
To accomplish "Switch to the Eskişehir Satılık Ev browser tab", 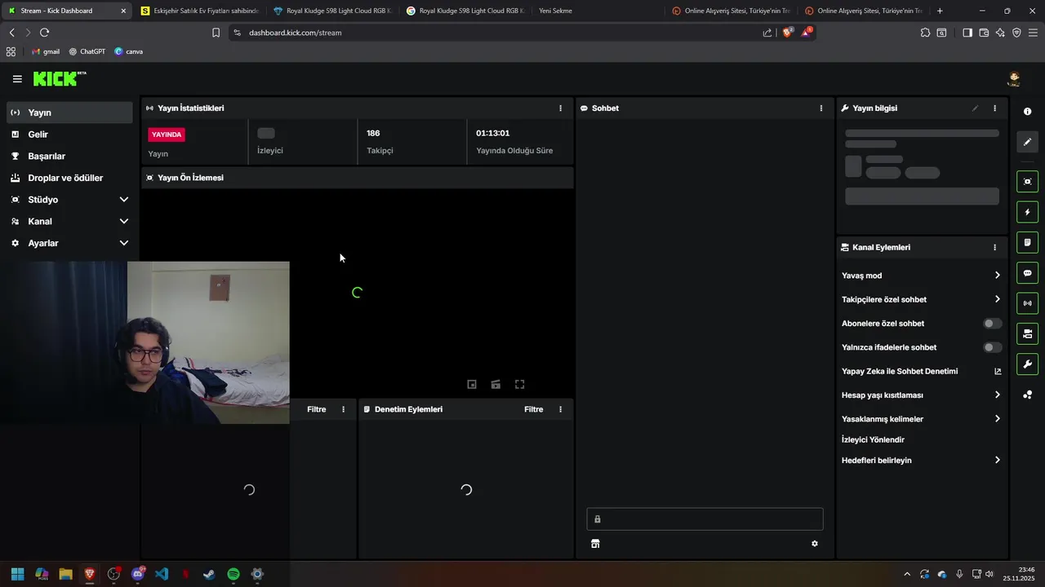I will coord(200,11).
